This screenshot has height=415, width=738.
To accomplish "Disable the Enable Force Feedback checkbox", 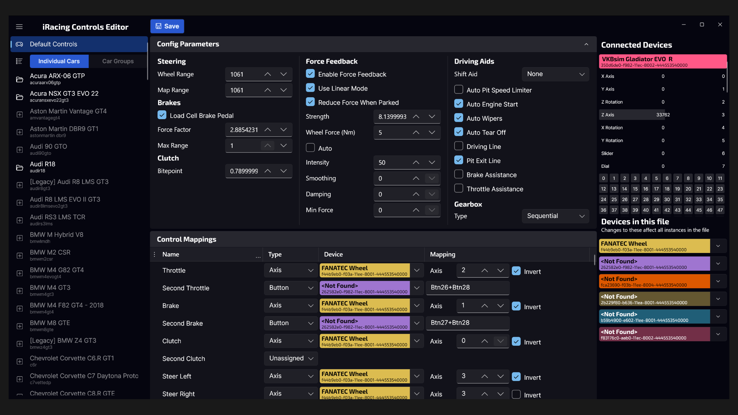I will (x=310, y=74).
